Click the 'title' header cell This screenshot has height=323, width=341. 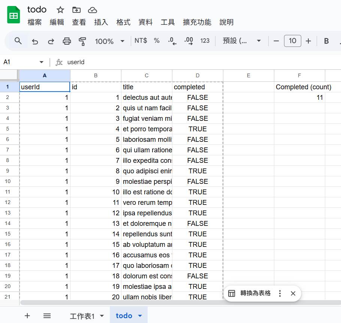(147, 87)
